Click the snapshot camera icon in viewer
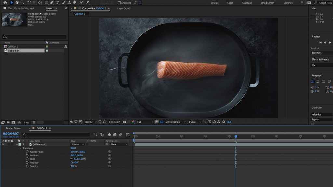This screenshot has width=333, height=187. tap(125, 122)
